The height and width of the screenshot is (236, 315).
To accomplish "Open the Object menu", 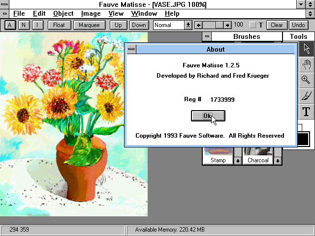I will pyautogui.click(x=63, y=13).
